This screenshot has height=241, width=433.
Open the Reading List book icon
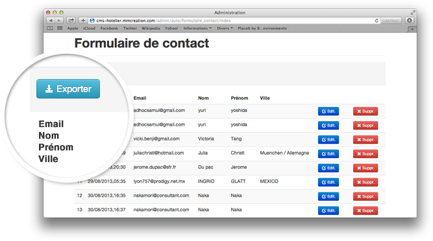(x=50, y=29)
